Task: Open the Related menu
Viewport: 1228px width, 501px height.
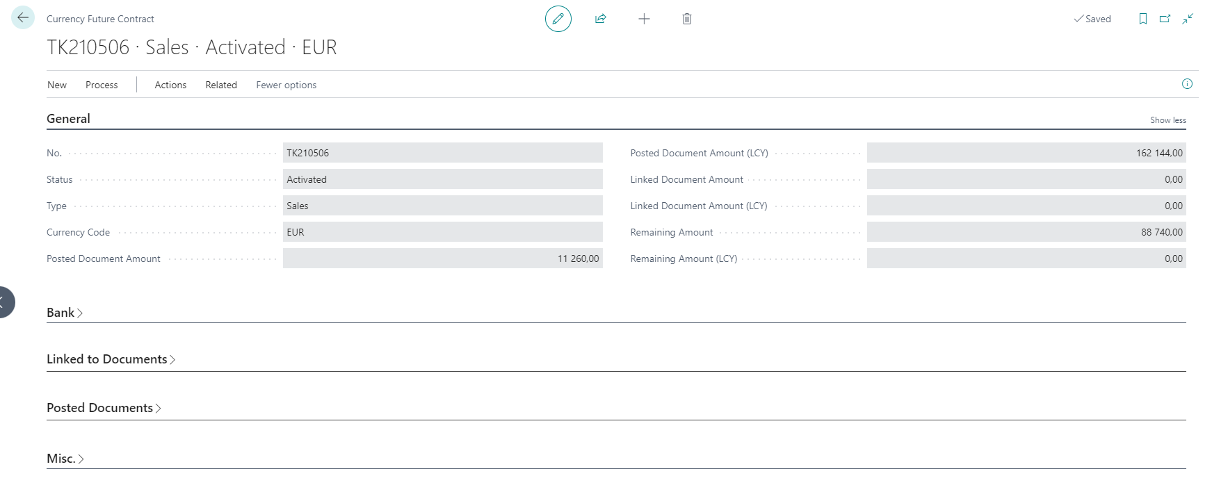Action: point(221,85)
